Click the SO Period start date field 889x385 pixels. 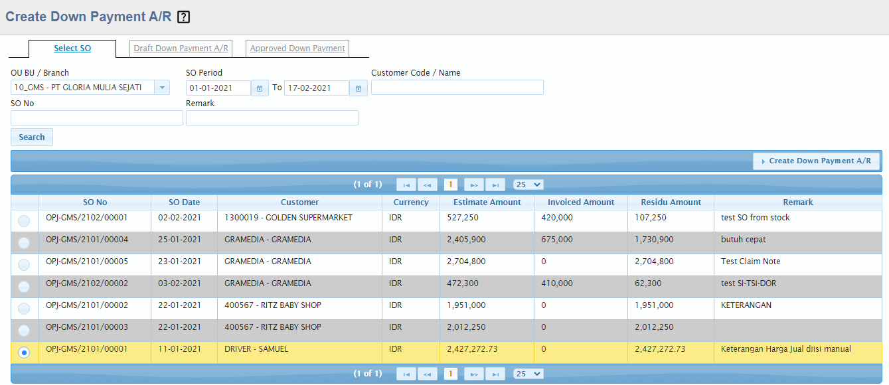click(218, 88)
